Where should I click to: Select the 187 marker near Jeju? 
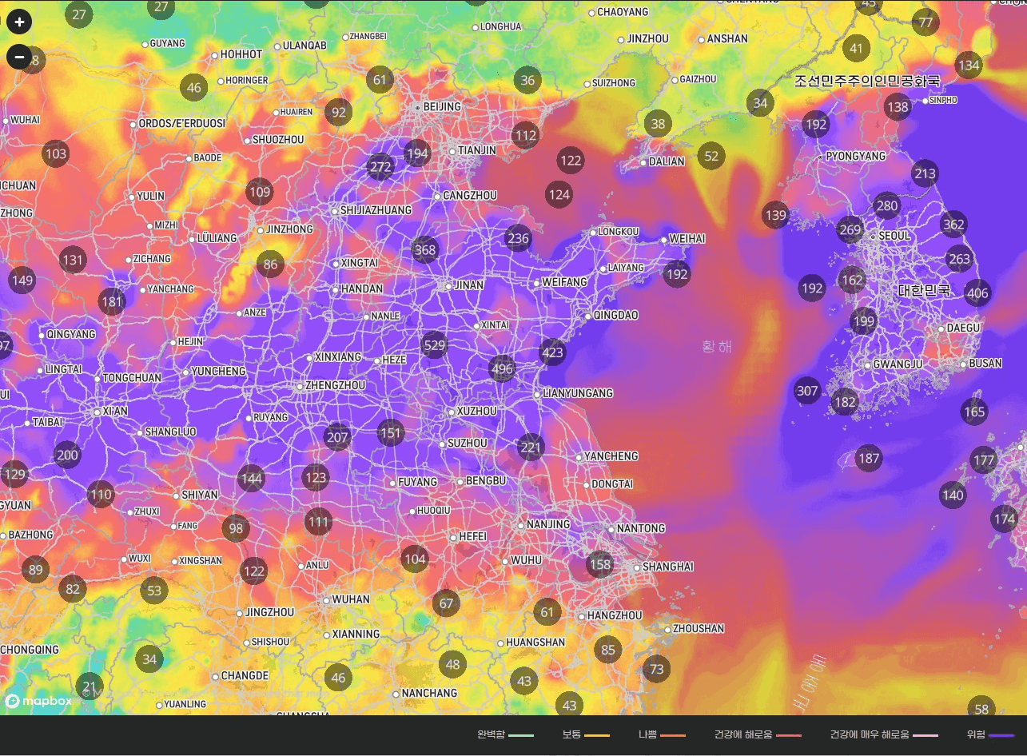click(869, 458)
